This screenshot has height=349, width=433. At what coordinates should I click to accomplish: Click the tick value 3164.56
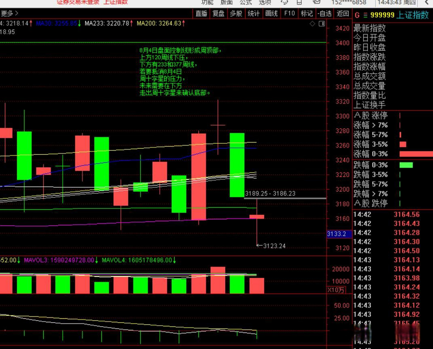click(x=407, y=215)
